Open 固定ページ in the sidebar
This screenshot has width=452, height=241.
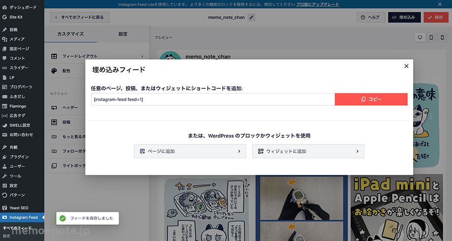click(x=22, y=49)
